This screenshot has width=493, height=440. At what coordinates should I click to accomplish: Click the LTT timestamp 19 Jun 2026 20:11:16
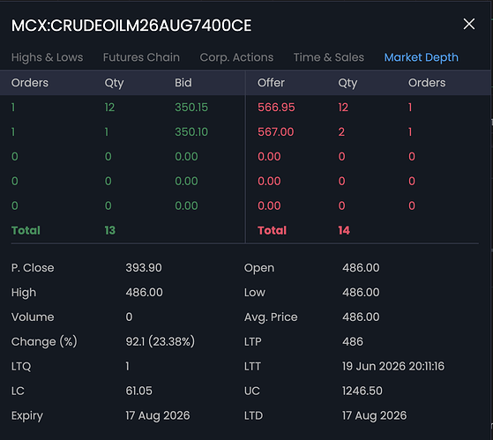(393, 366)
